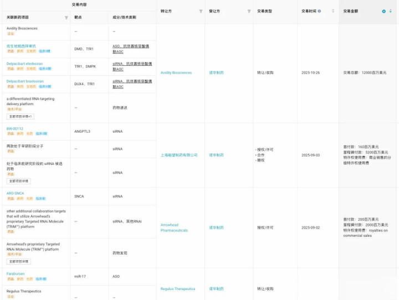The height and width of the screenshot is (300, 399).
Task: Click underlined siRNA AOC text in TfR1、DMPK row
Action: pyautogui.click(x=132, y=66)
